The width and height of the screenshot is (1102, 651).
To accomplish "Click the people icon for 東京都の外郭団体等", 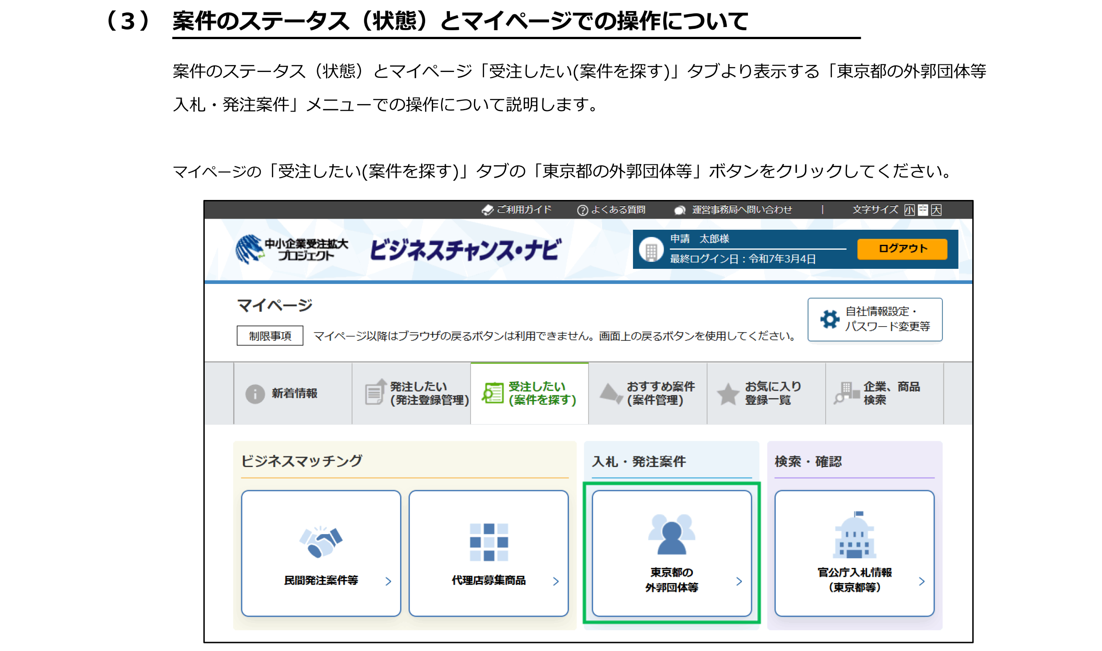I will [671, 534].
